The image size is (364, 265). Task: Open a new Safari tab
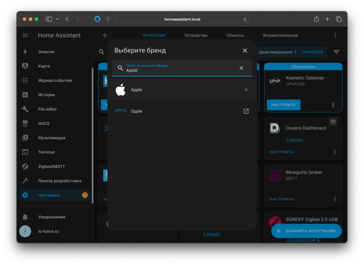(x=327, y=19)
